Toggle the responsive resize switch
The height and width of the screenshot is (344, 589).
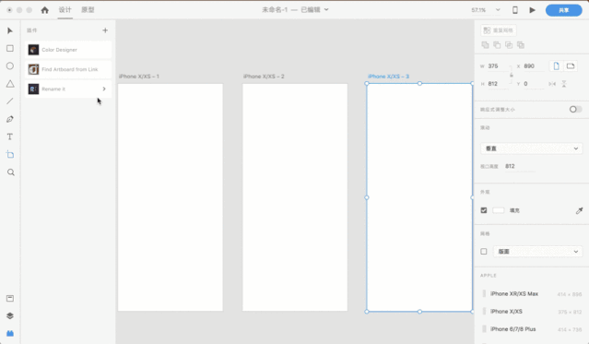click(x=575, y=110)
